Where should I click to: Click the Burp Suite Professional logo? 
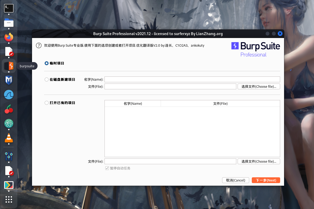pos(255,49)
